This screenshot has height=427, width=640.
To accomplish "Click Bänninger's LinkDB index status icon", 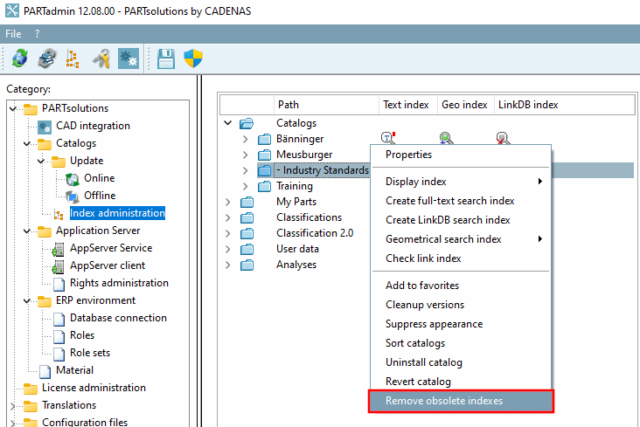I will click(503, 137).
